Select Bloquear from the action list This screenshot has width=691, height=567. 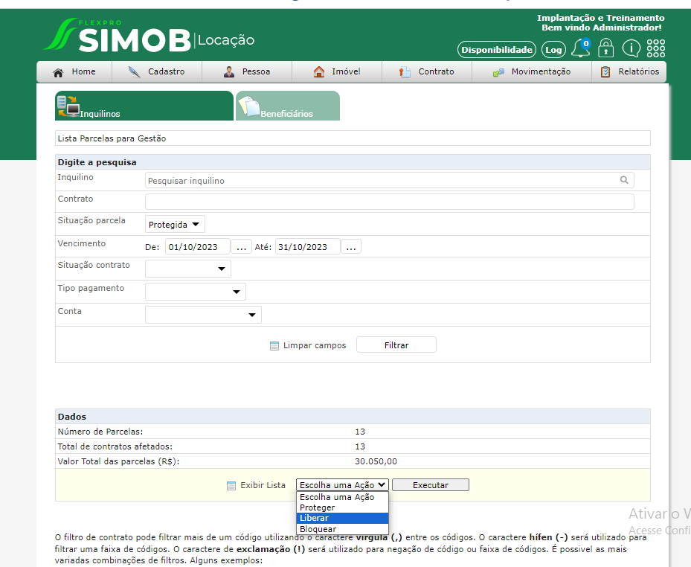click(342, 528)
